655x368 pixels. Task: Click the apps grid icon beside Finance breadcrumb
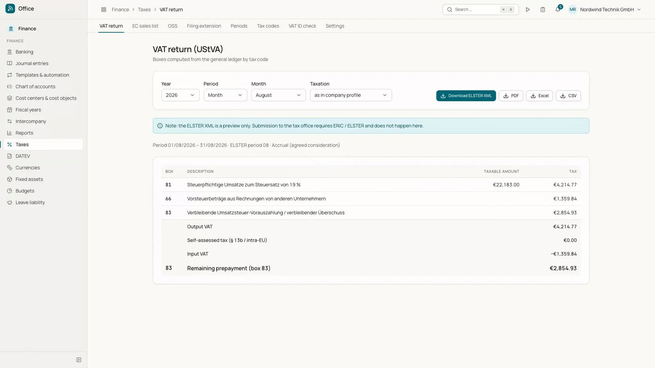(104, 9)
